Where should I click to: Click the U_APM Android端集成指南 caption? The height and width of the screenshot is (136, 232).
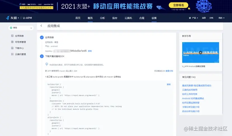click(194, 66)
